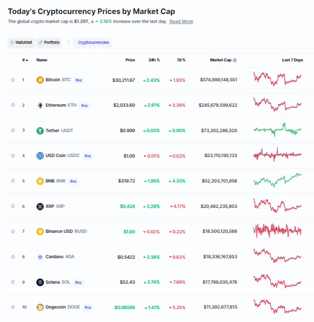
Task: Click the Solana logo icon
Action: point(40,282)
